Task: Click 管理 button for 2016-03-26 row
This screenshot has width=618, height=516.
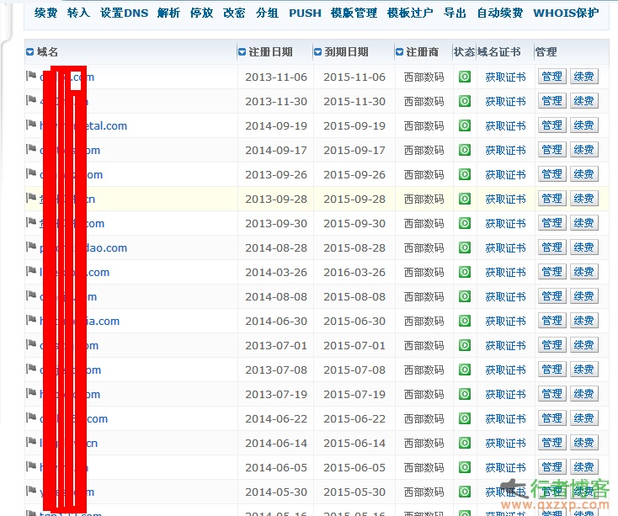Action: 551,272
